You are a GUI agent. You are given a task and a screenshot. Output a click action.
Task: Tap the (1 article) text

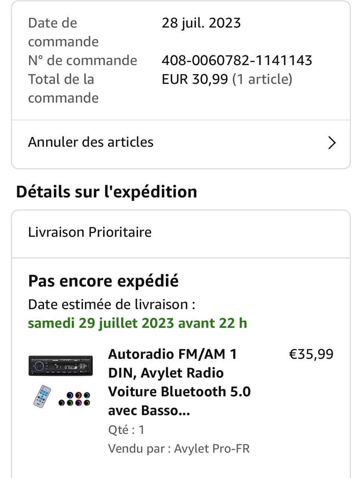[x=262, y=79]
